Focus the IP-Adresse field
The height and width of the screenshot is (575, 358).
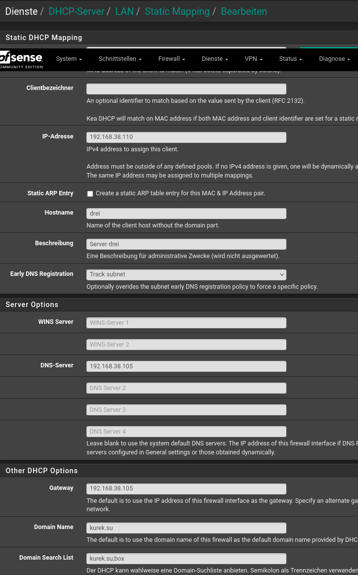click(x=186, y=137)
